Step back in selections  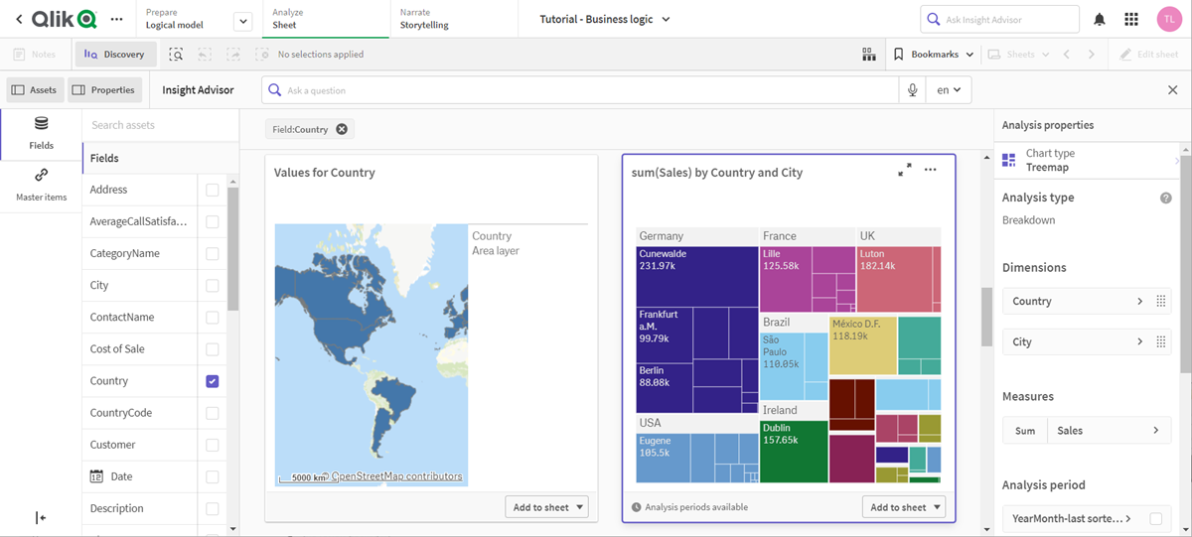click(205, 55)
